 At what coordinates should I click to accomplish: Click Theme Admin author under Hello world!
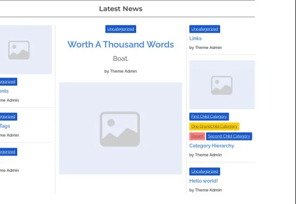pyautogui.click(x=208, y=190)
